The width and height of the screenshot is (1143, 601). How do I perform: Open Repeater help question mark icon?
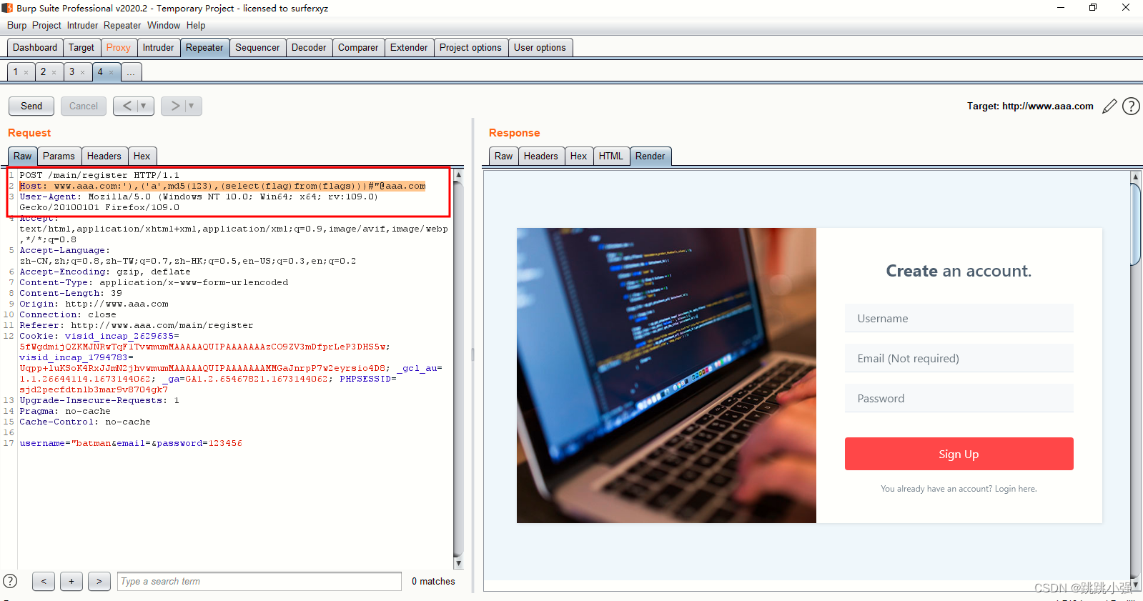click(x=1131, y=106)
